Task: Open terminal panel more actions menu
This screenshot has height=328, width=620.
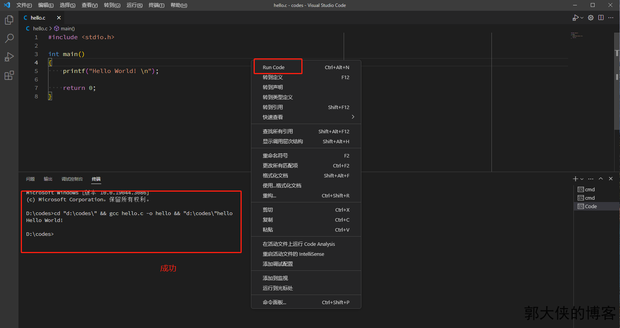Action: coord(591,179)
